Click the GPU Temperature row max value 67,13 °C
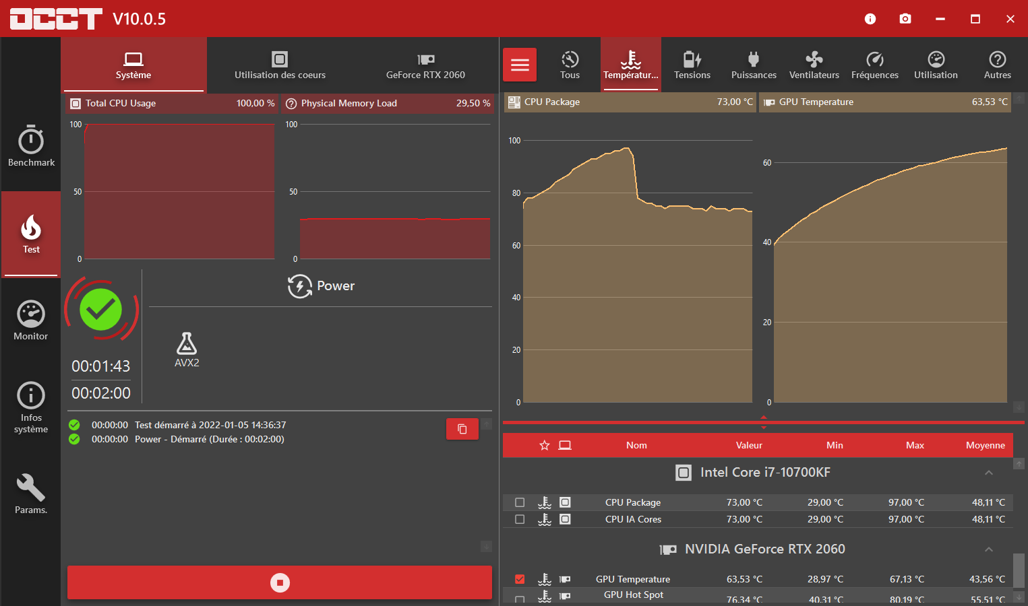 click(x=907, y=579)
